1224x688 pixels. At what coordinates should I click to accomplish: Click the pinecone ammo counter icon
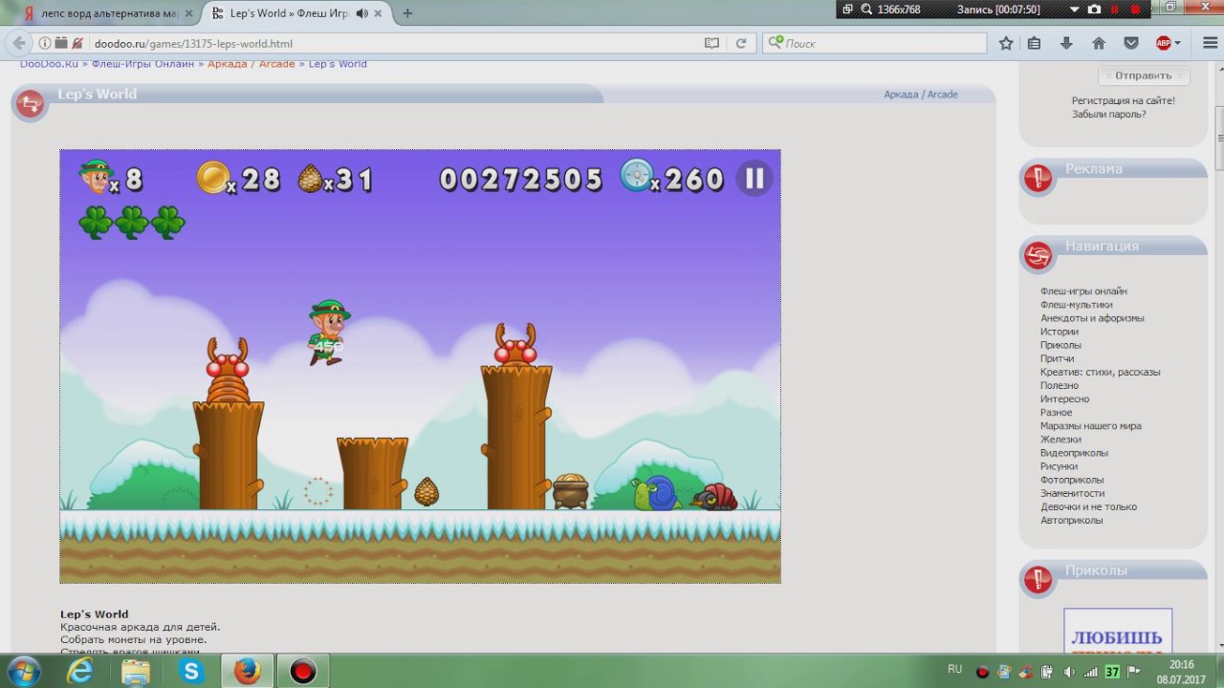pos(310,179)
